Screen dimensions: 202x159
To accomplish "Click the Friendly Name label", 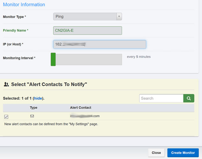I will [16, 30].
